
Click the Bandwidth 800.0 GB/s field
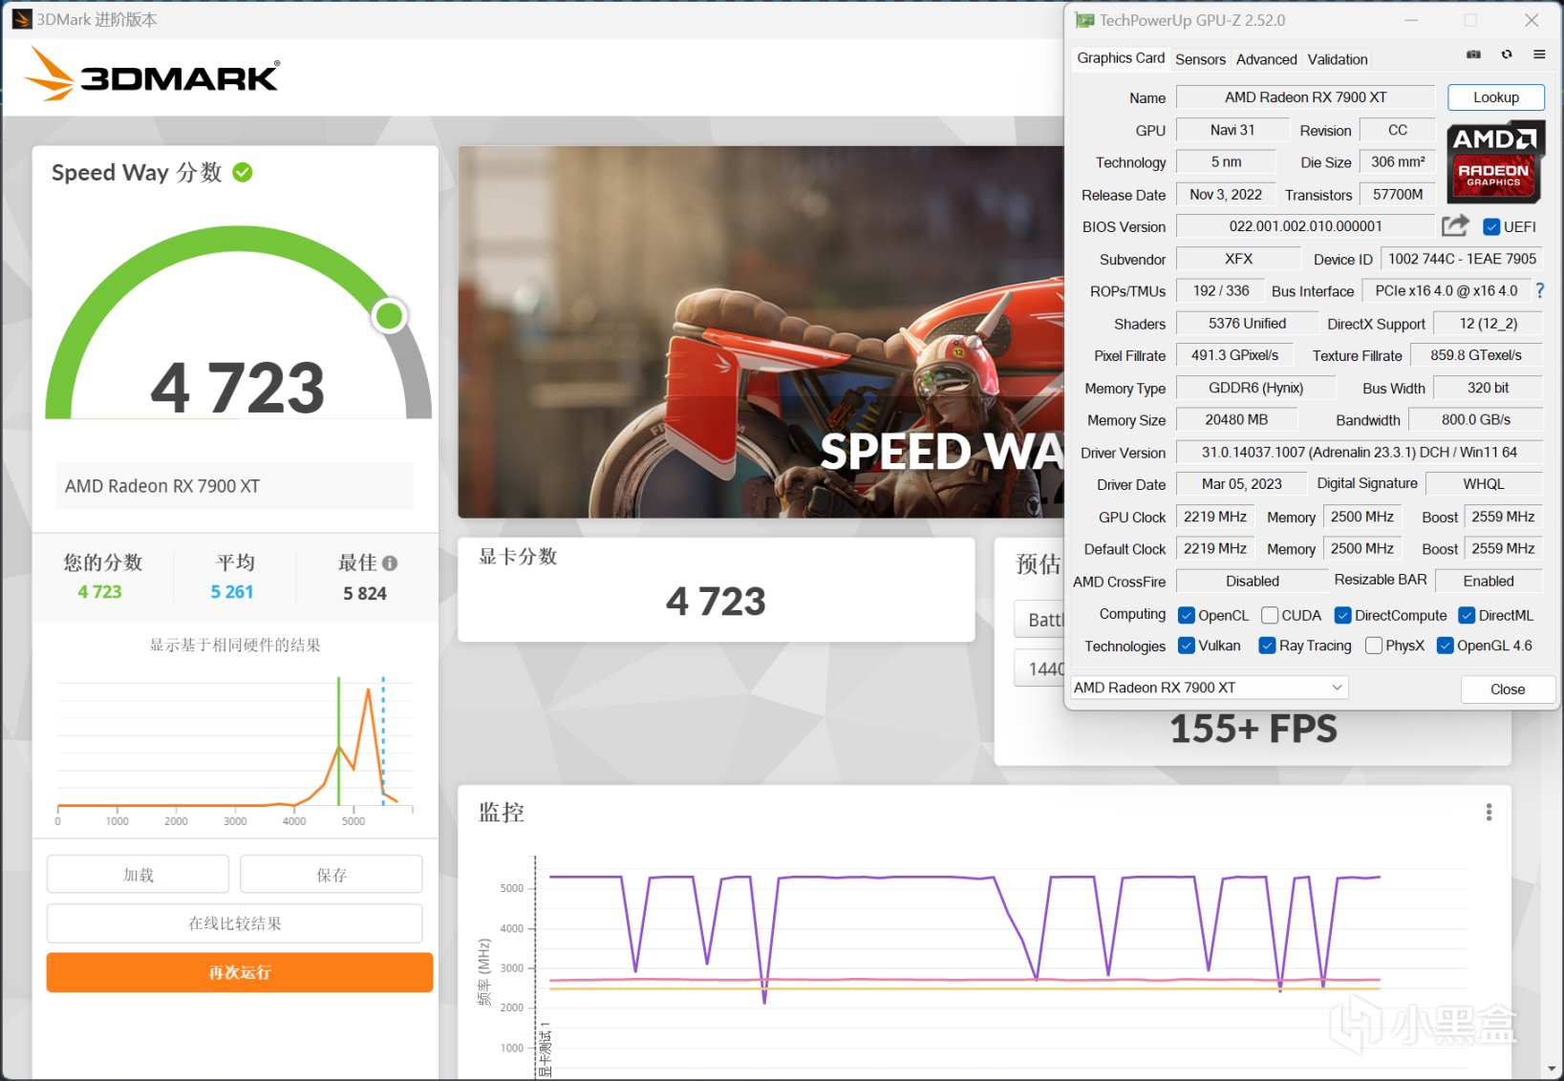coord(1476,419)
